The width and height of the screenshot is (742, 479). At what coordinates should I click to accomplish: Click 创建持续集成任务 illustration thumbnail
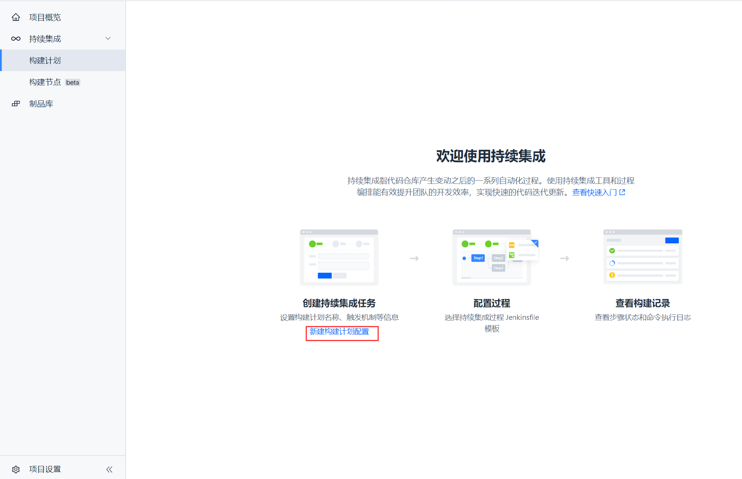coord(339,257)
